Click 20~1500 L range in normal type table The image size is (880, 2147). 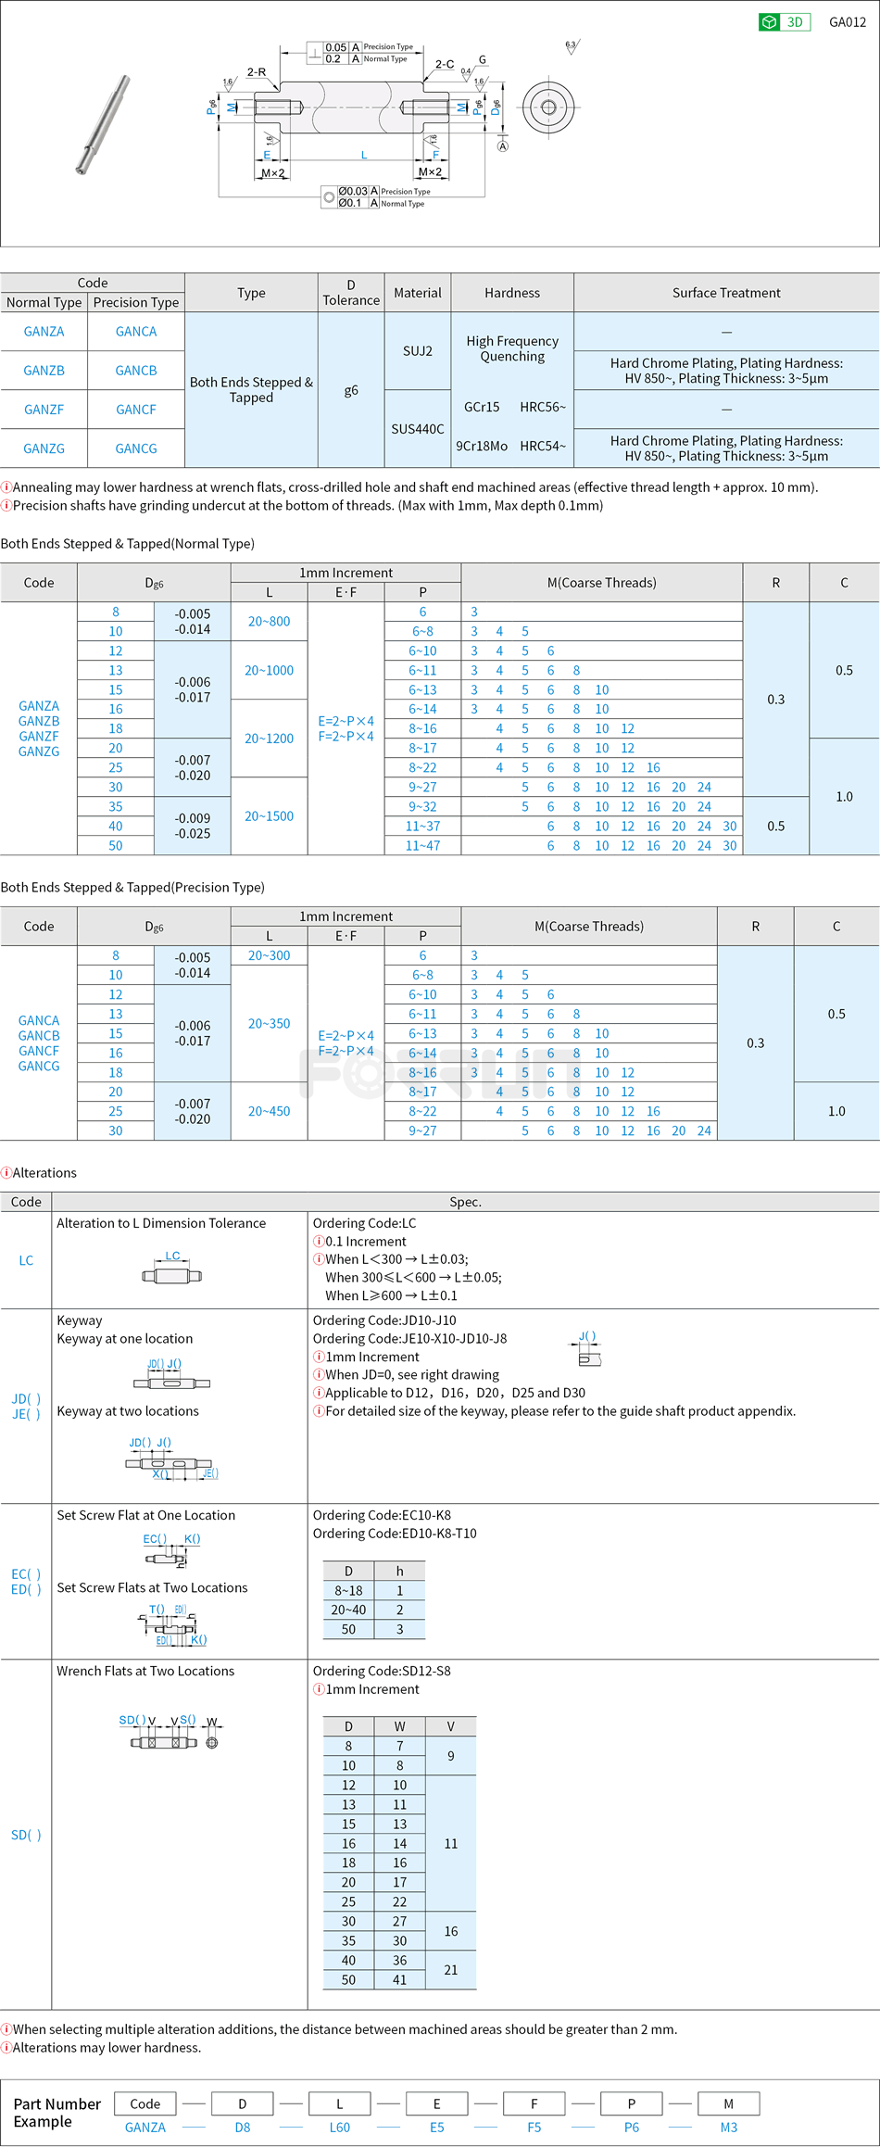pos(269,816)
